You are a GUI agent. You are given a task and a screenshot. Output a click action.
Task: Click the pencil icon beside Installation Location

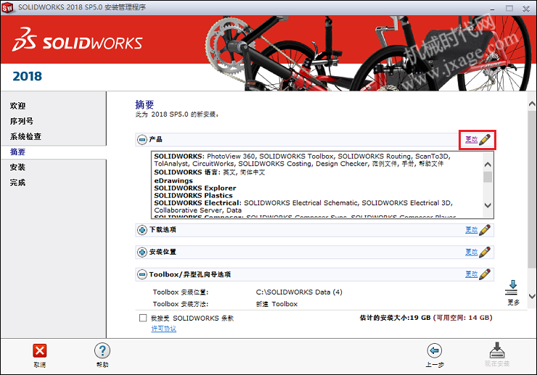[x=485, y=252]
